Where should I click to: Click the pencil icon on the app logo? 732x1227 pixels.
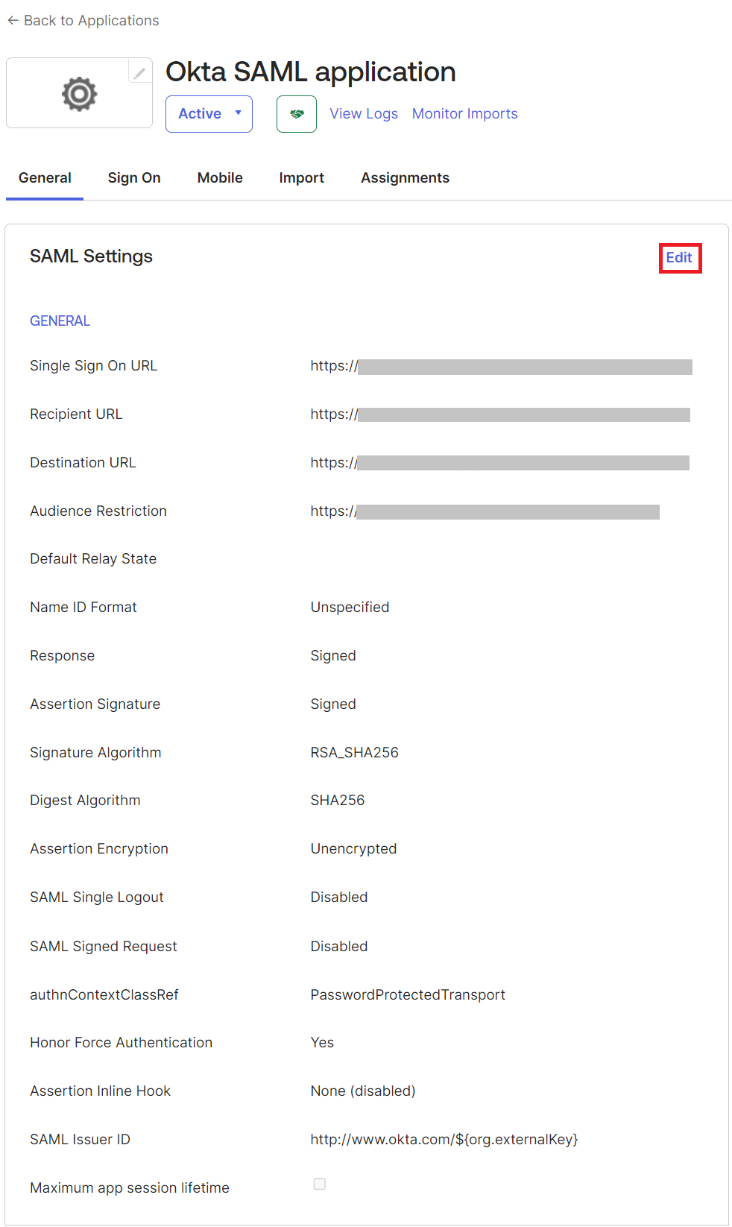(x=139, y=72)
